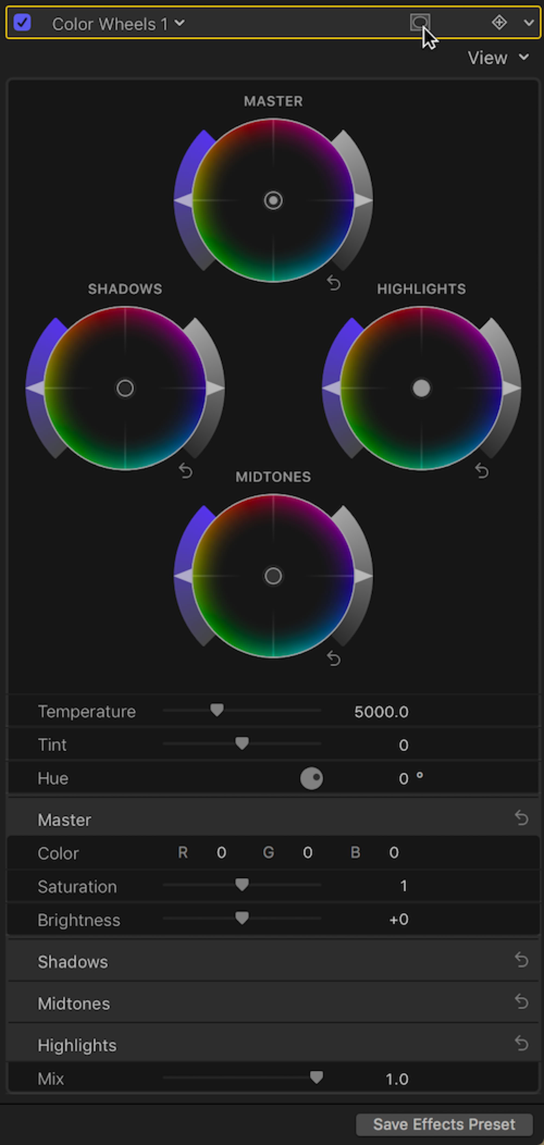Reset the Midtones color wheel
The image size is (544, 1145).
click(x=333, y=659)
